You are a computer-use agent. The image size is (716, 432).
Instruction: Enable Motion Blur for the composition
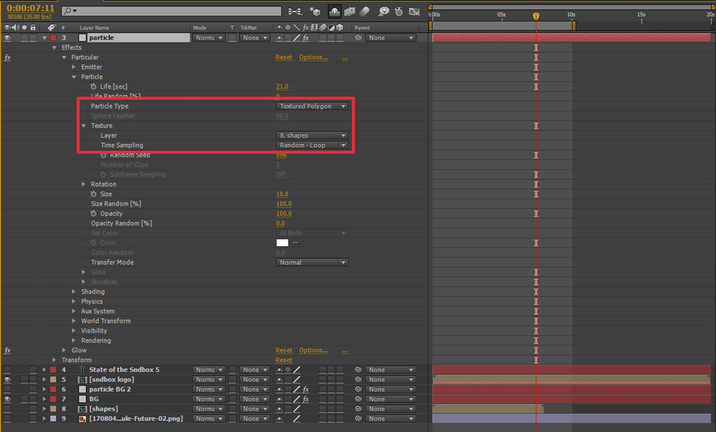tap(365, 11)
